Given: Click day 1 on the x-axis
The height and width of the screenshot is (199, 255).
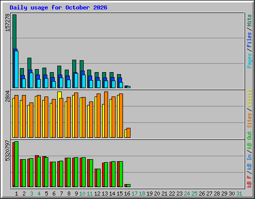Looking at the screenshot, I should (x=16, y=194).
